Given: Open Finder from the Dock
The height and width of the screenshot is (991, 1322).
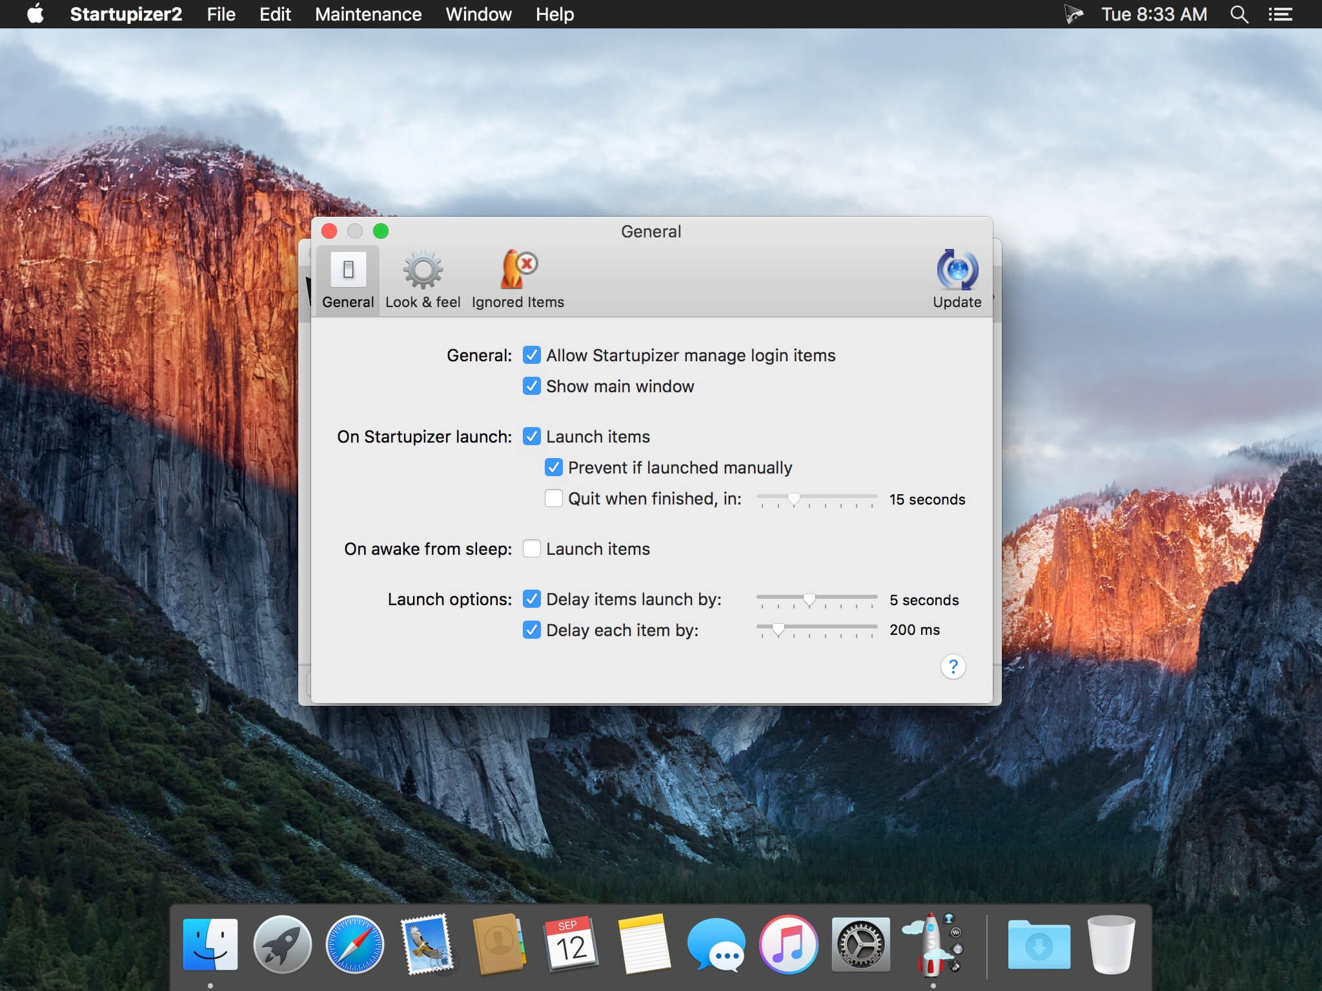Looking at the screenshot, I should (210, 944).
